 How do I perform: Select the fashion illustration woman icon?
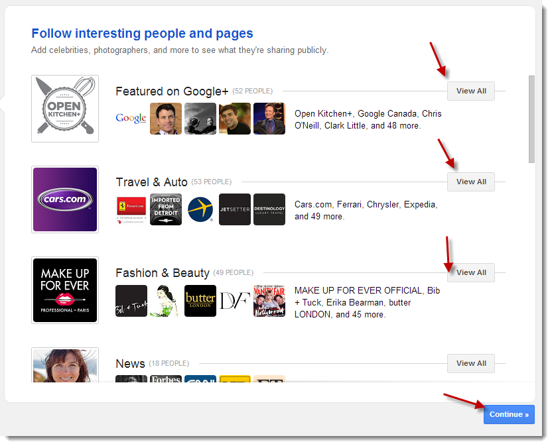click(165, 301)
